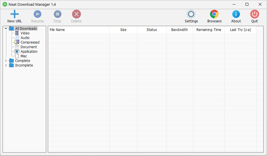The image size is (267, 156).
Task: Click the Resume play icon
Action: [x=38, y=14]
